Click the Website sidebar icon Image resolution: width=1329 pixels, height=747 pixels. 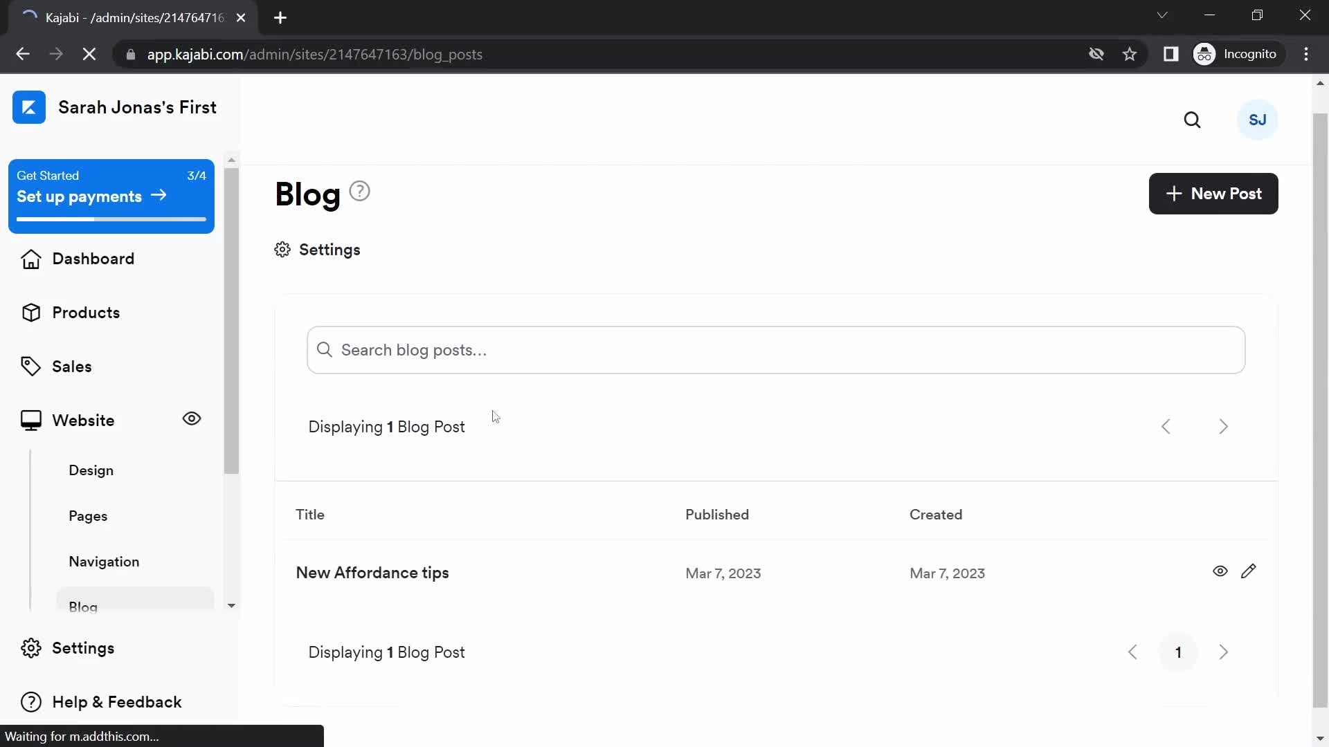pyautogui.click(x=30, y=421)
